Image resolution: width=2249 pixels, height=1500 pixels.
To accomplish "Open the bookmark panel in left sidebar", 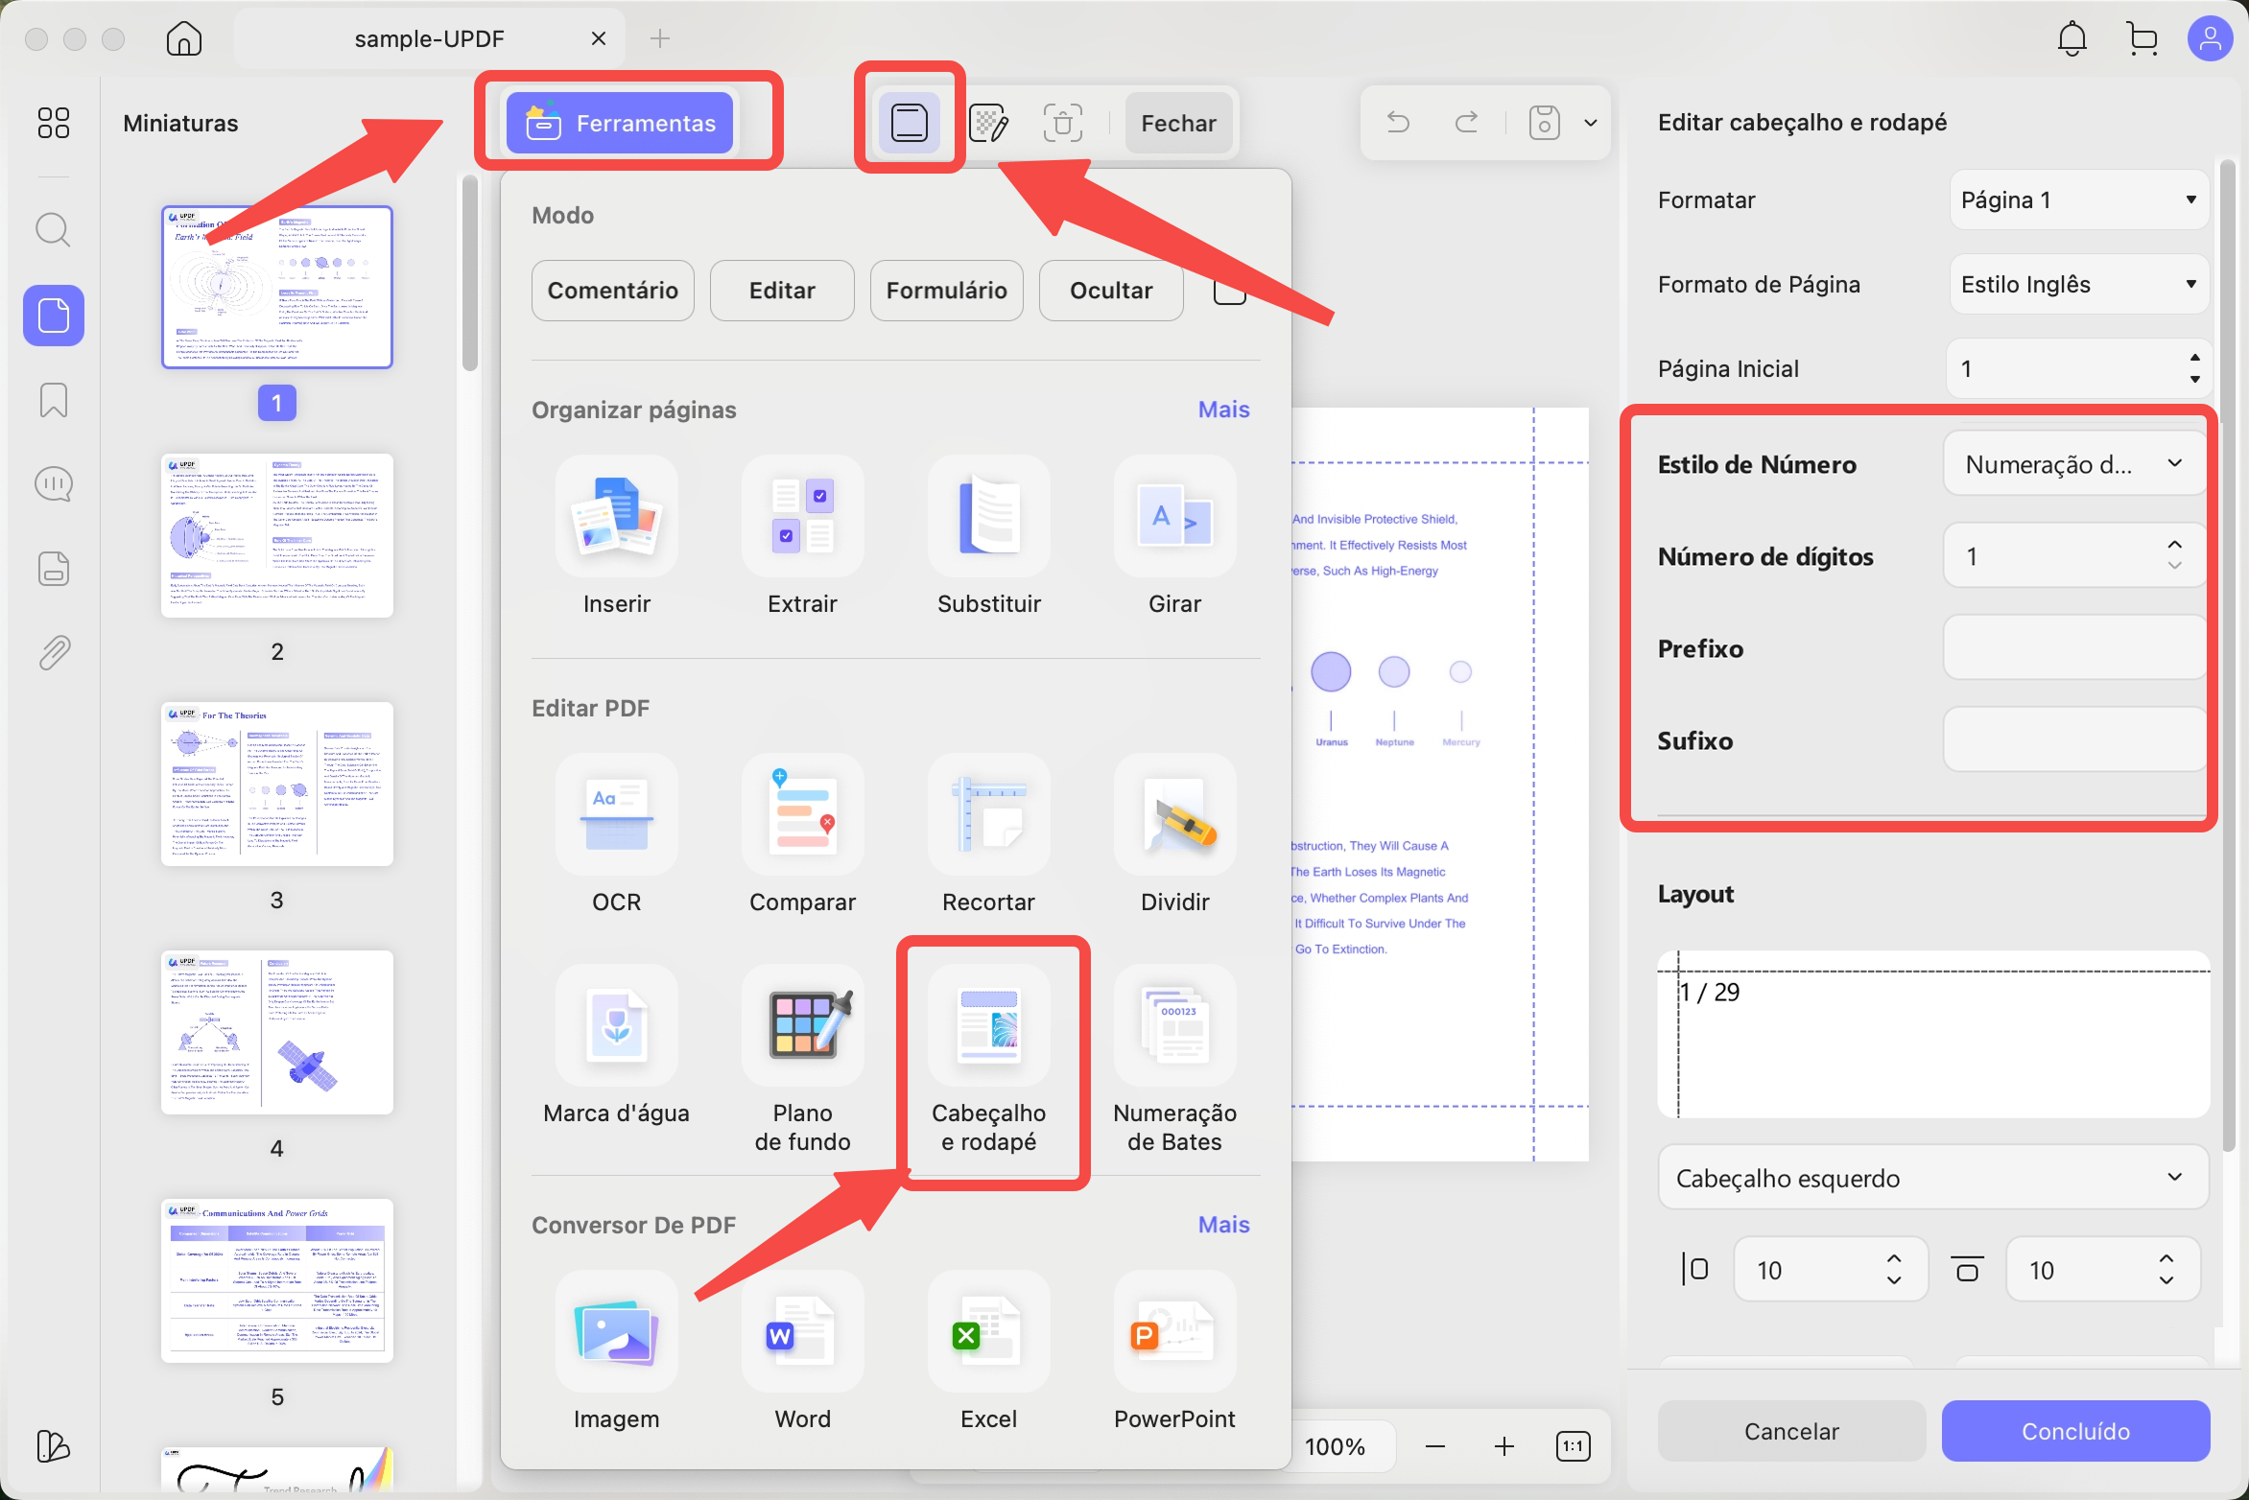I will coord(54,400).
